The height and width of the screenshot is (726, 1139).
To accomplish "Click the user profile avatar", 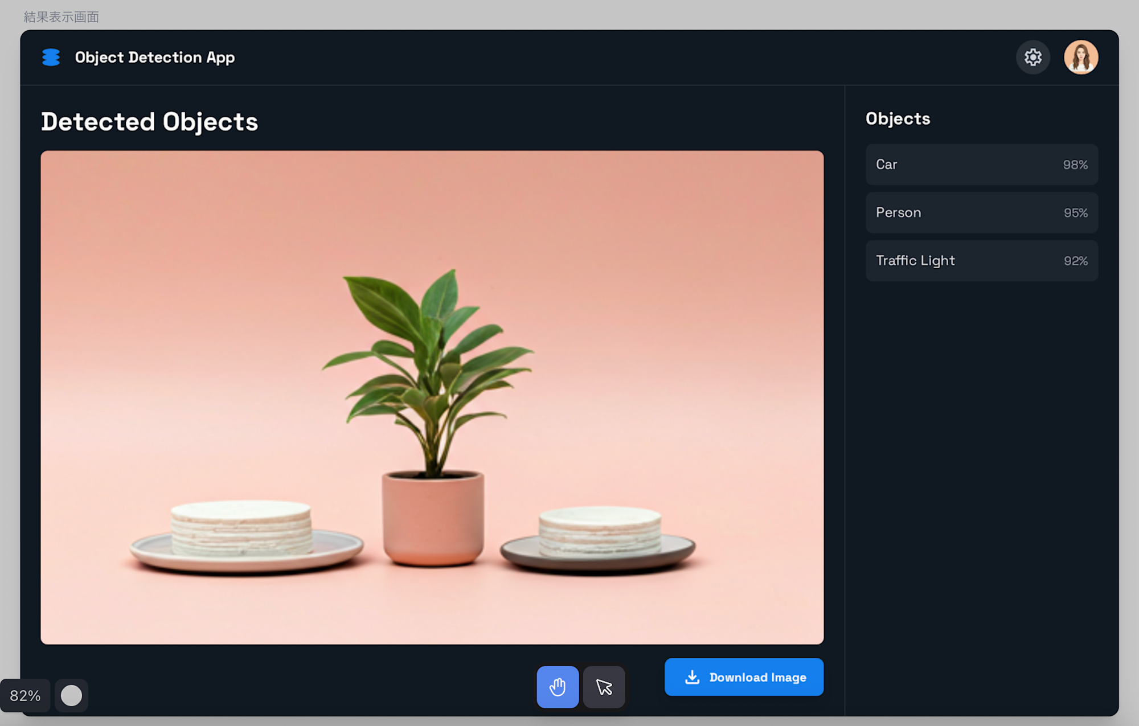I will coord(1080,58).
